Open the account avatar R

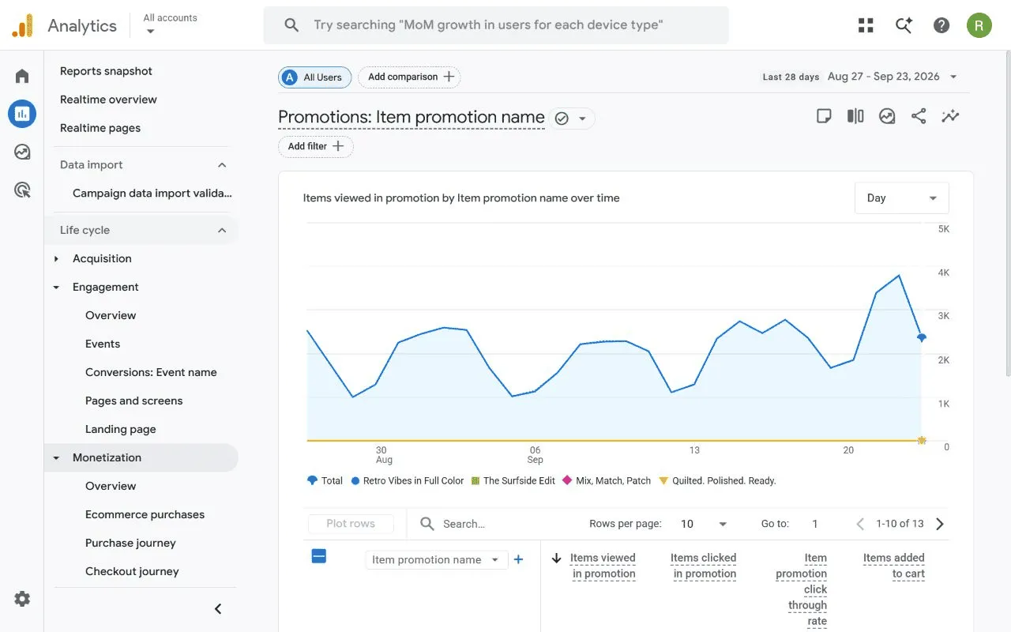point(979,25)
